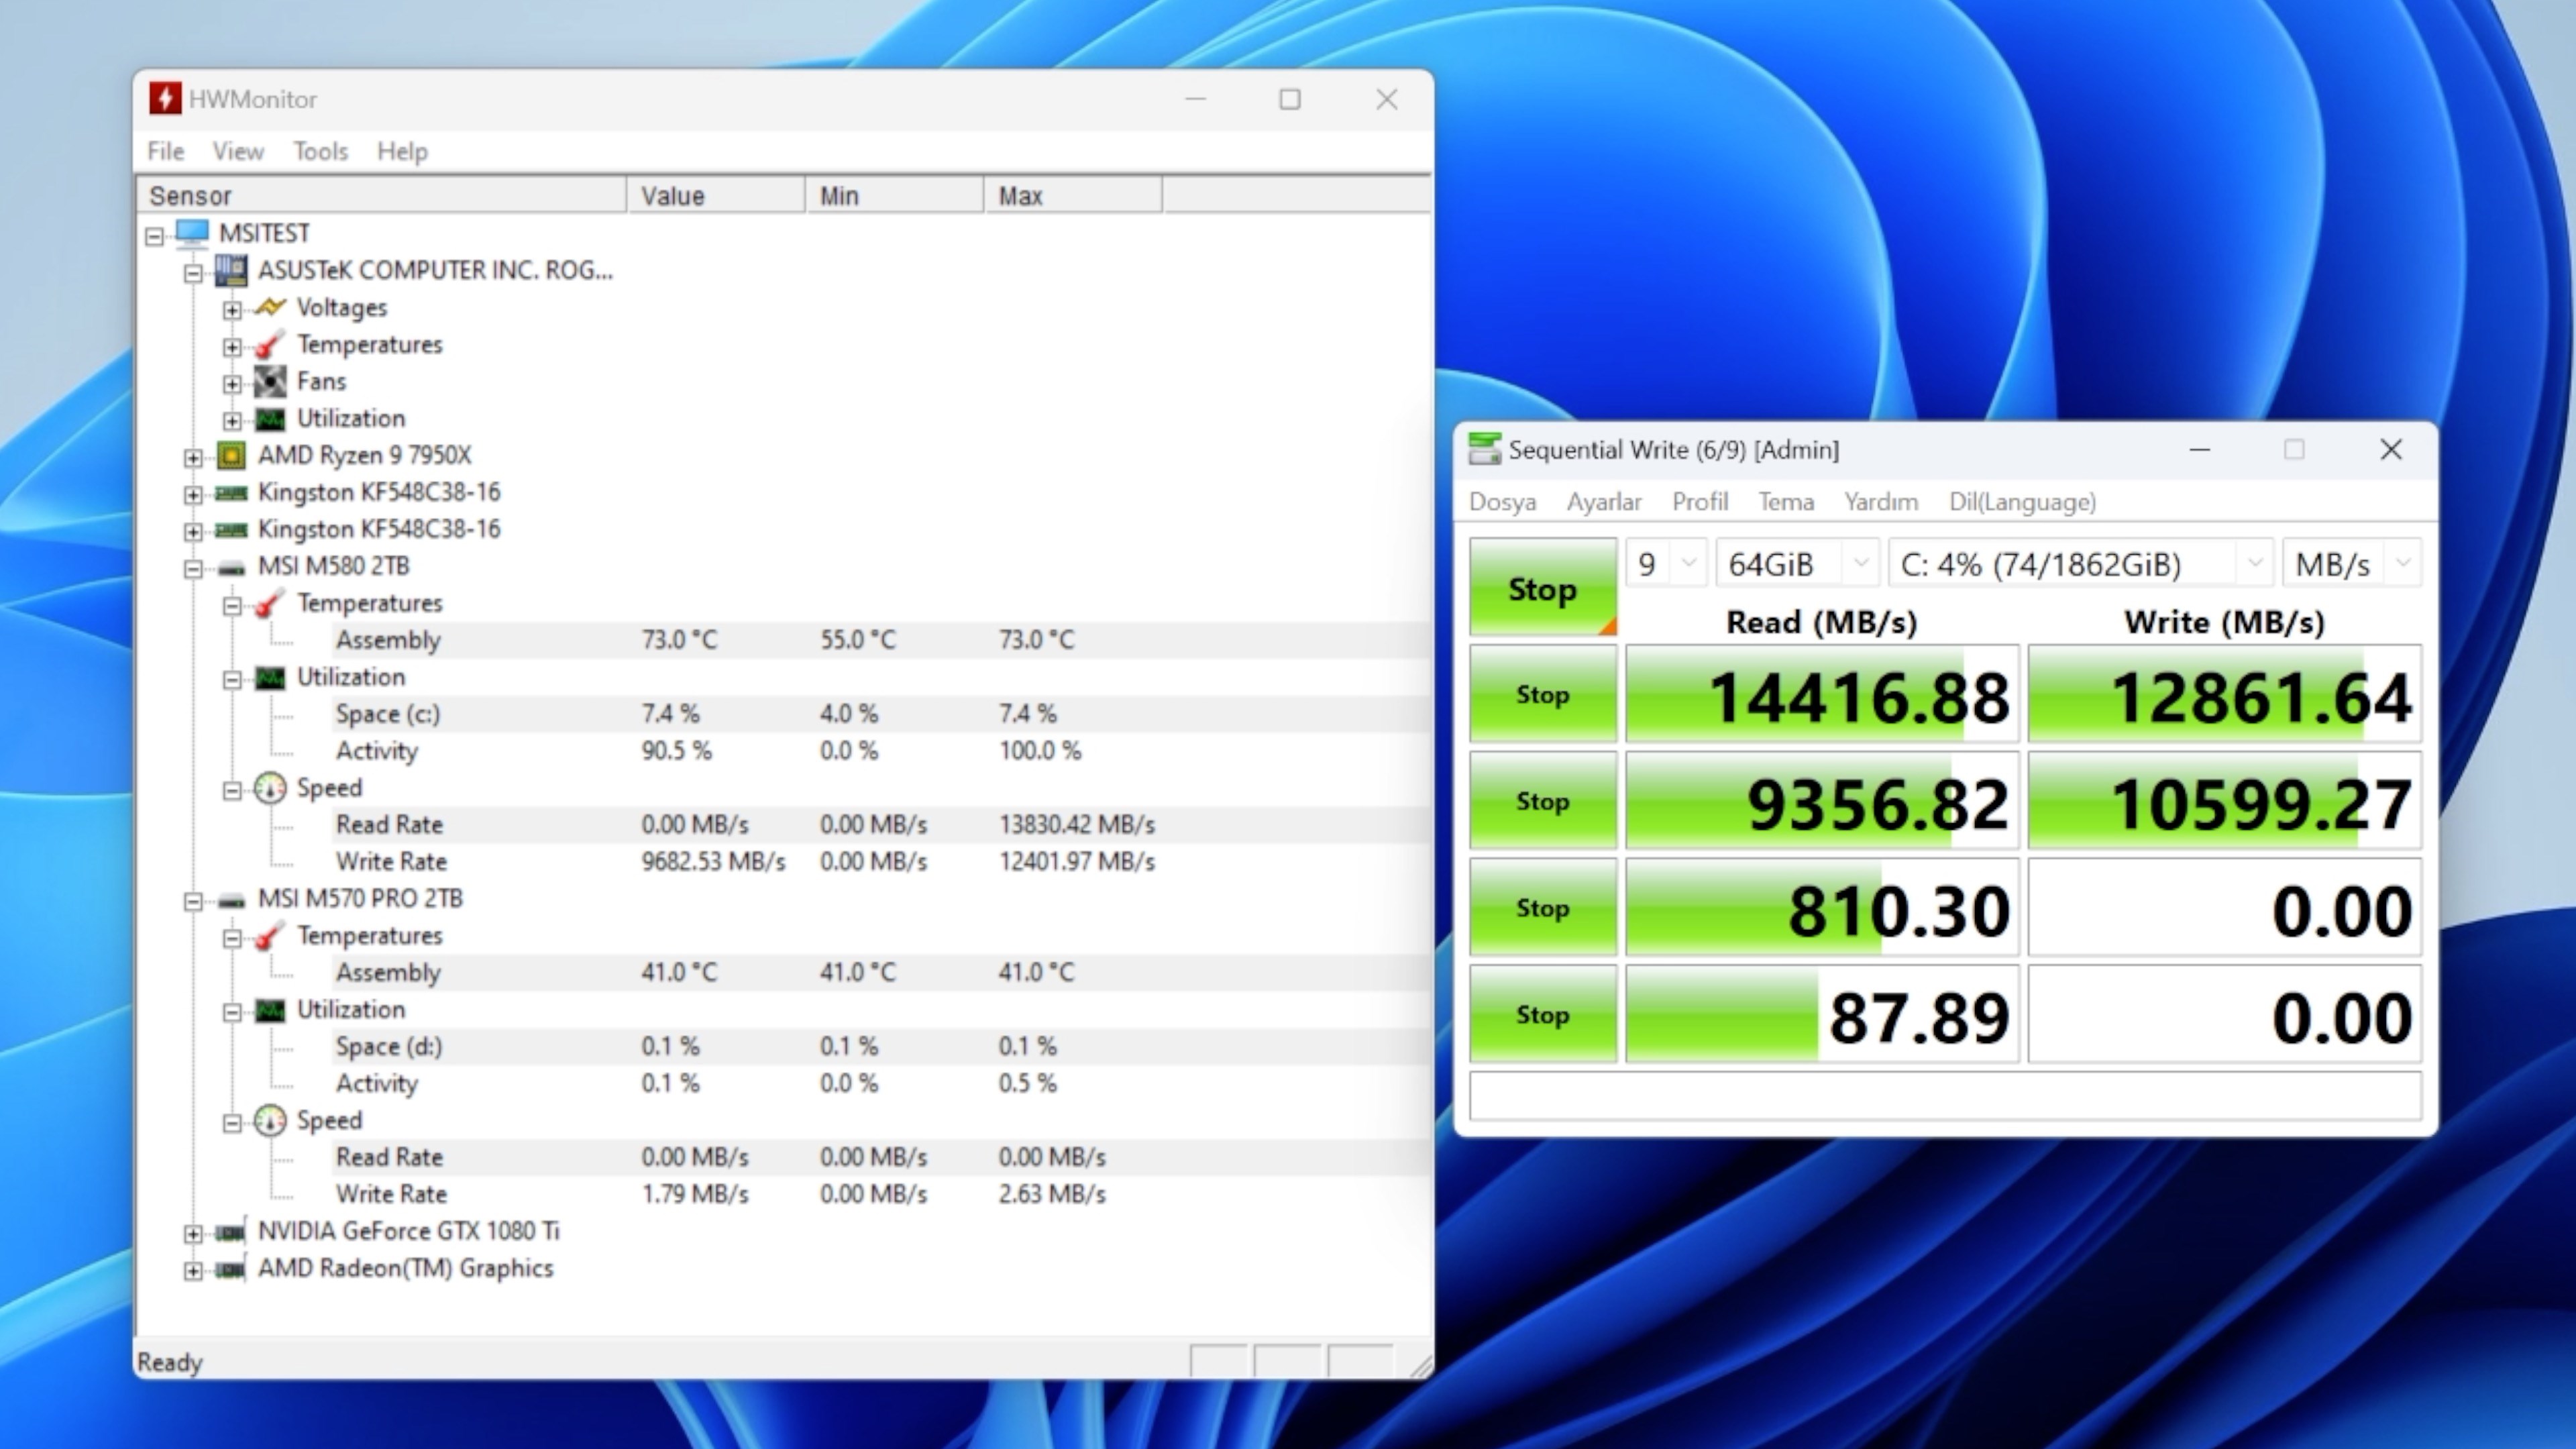This screenshot has height=1449, width=2576.
Task: Open the Tools menu in HWMonitor
Action: pyautogui.click(x=320, y=151)
